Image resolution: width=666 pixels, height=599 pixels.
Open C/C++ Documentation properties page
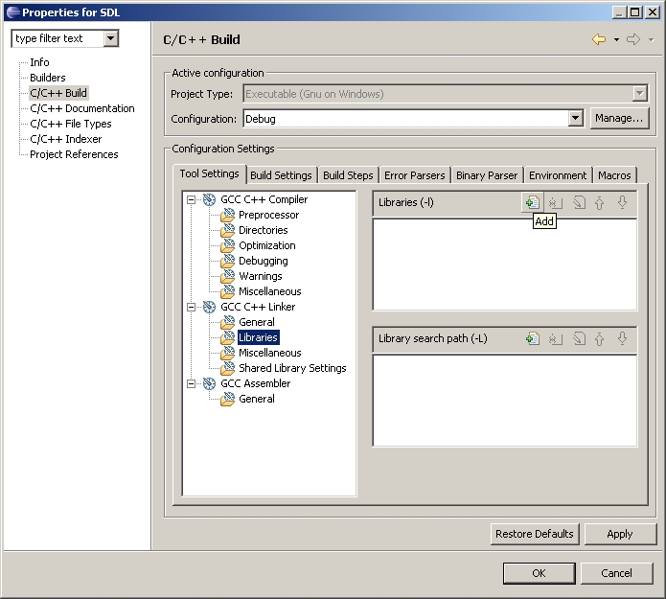tap(82, 108)
